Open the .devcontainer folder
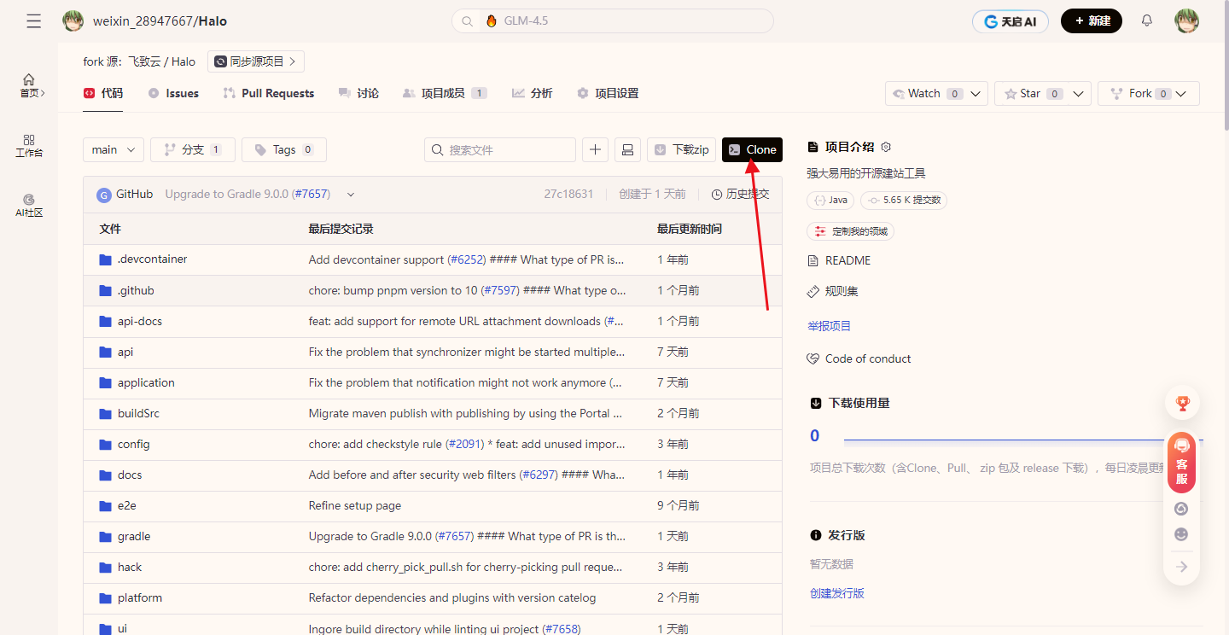This screenshot has width=1229, height=635. (152, 259)
